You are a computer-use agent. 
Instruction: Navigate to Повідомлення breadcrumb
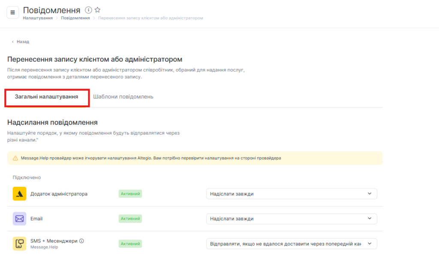click(75, 18)
